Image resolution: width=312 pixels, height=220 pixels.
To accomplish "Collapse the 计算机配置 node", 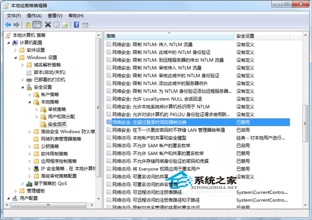I will pos(8,43).
